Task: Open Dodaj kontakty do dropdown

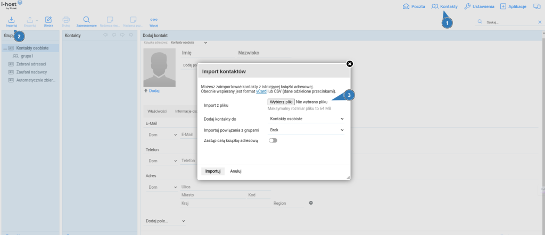Action: tap(306, 119)
